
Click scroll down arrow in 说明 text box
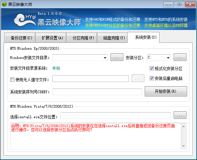[x=184, y=146]
